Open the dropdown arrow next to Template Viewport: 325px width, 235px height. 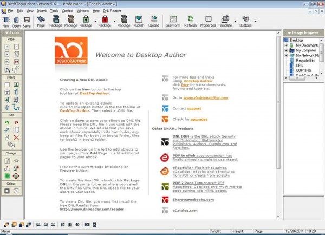click(x=235, y=21)
